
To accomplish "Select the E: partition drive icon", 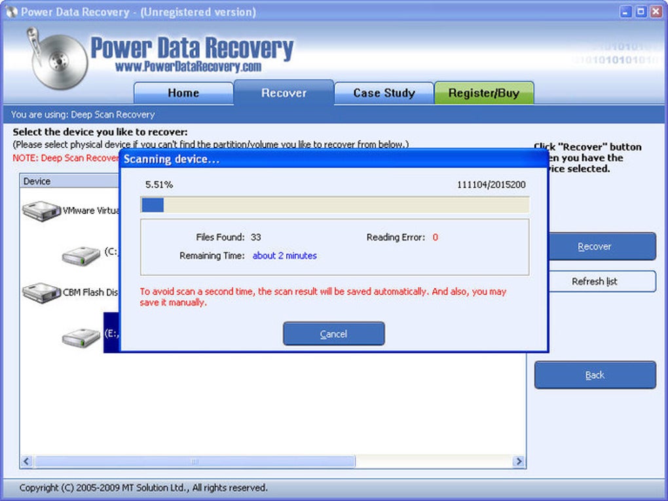I will (81, 337).
